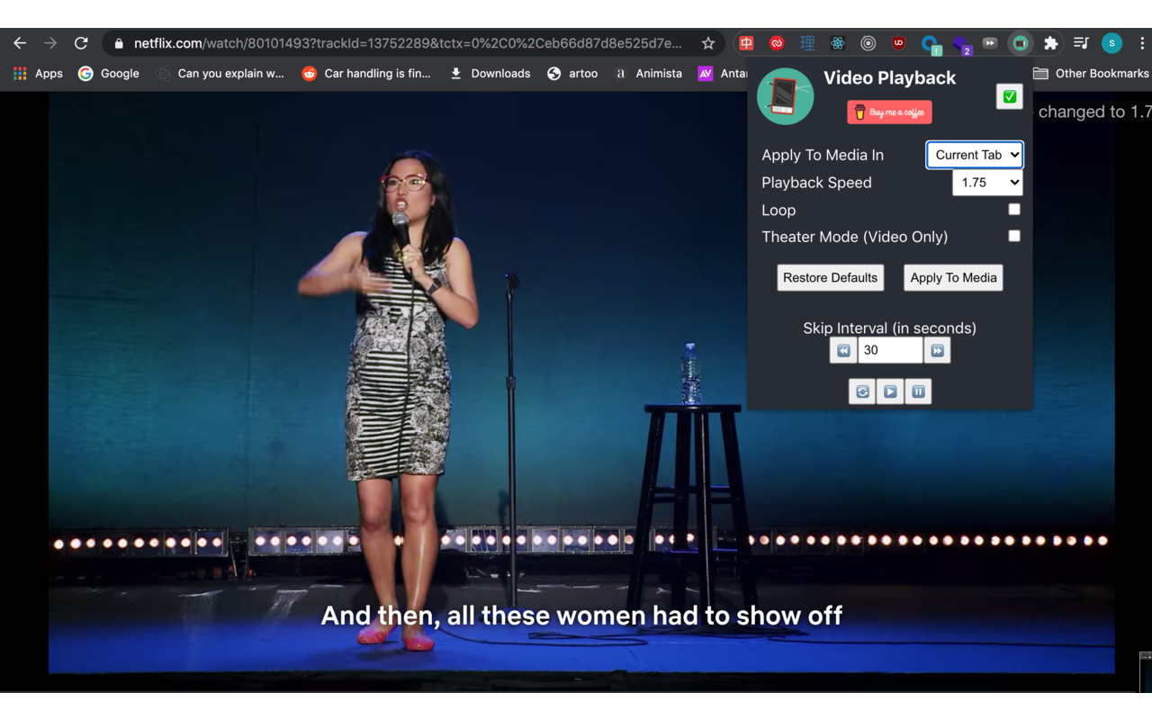Viewport: 1152px width, 720px height.
Task: Open the 'Car handling is fin...' bookmark
Action: click(366, 73)
